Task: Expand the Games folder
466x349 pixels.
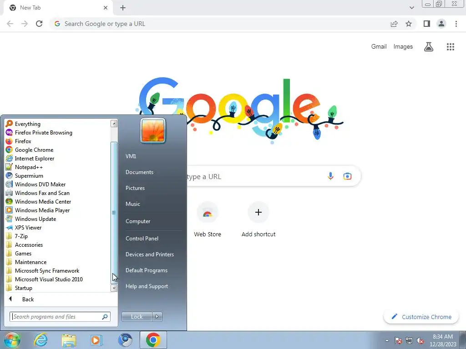Action: point(19,253)
